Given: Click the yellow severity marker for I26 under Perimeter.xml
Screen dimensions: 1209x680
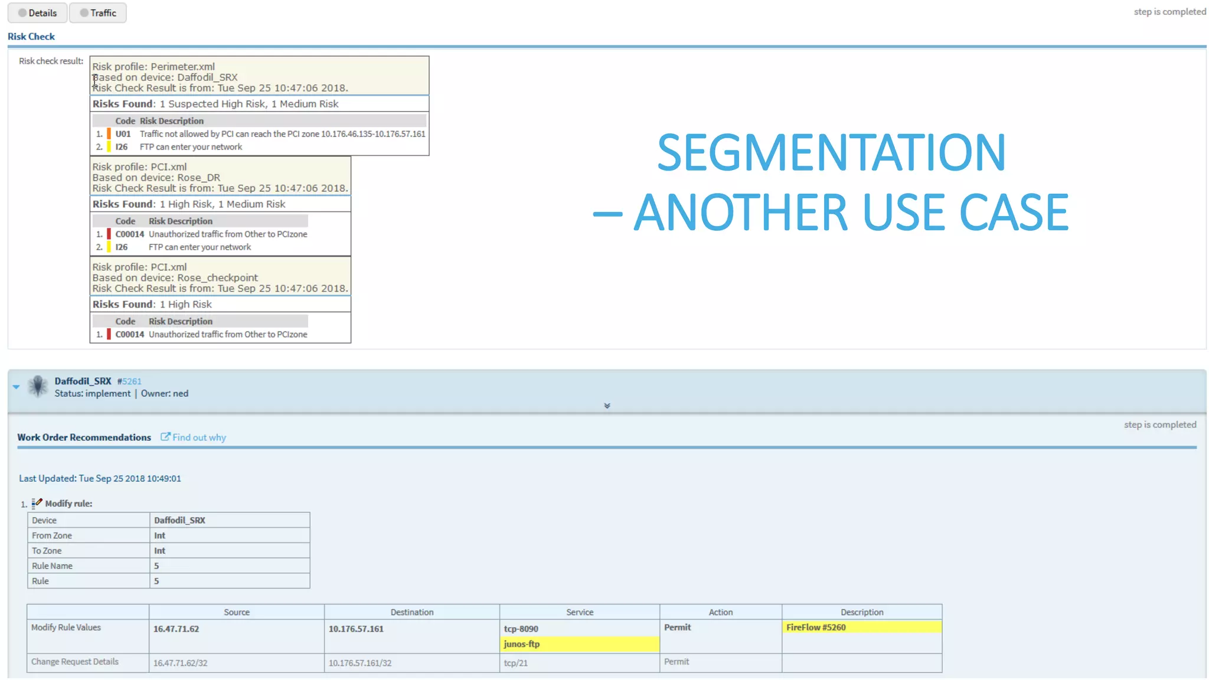Looking at the screenshot, I should click(109, 147).
